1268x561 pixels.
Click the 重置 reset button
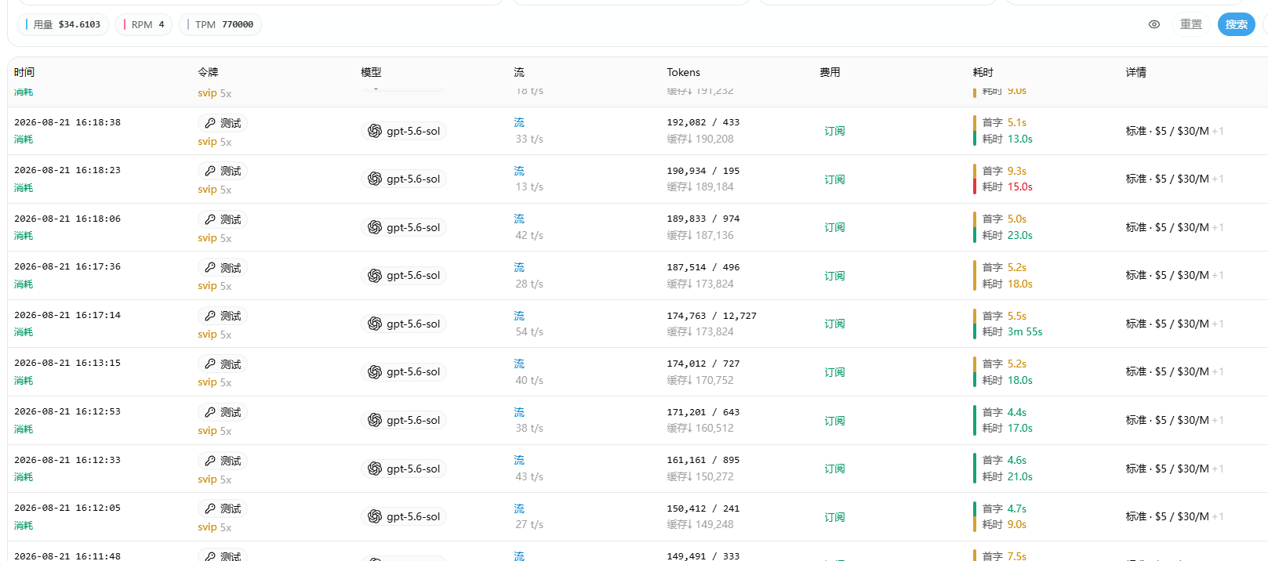[1191, 24]
